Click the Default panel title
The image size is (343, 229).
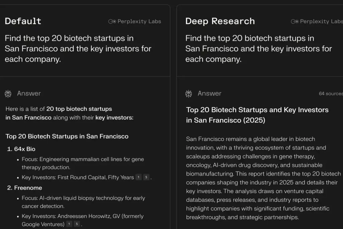(x=23, y=21)
